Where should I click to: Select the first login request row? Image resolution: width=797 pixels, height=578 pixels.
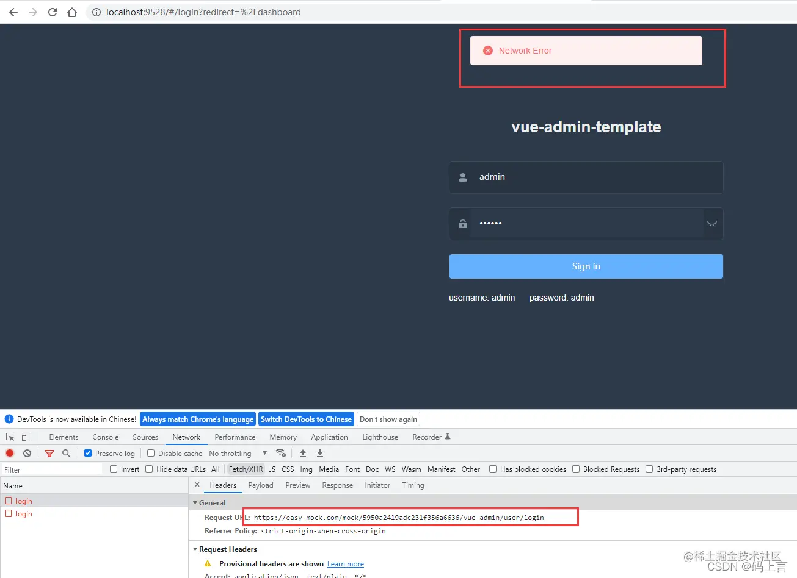(94, 501)
